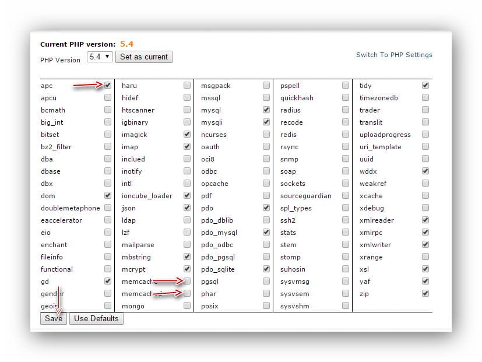Uncheck the mysql extension checkbox
Viewport: 482px width, 362px height.
(x=266, y=110)
